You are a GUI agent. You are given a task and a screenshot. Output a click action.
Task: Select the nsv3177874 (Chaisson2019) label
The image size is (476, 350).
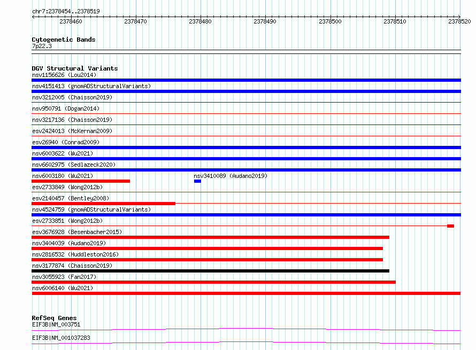(72, 266)
